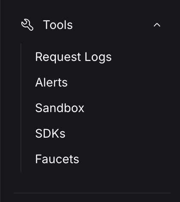This screenshot has width=180, height=202.
Task: Toggle the Tools group closed
Action: [x=157, y=25]
